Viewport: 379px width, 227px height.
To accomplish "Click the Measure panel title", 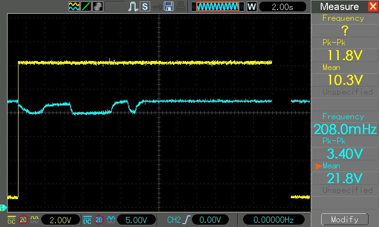I will point(339,7).
